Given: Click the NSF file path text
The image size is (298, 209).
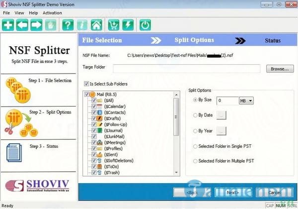Looking at the screenshot, I should coord(180,55).
